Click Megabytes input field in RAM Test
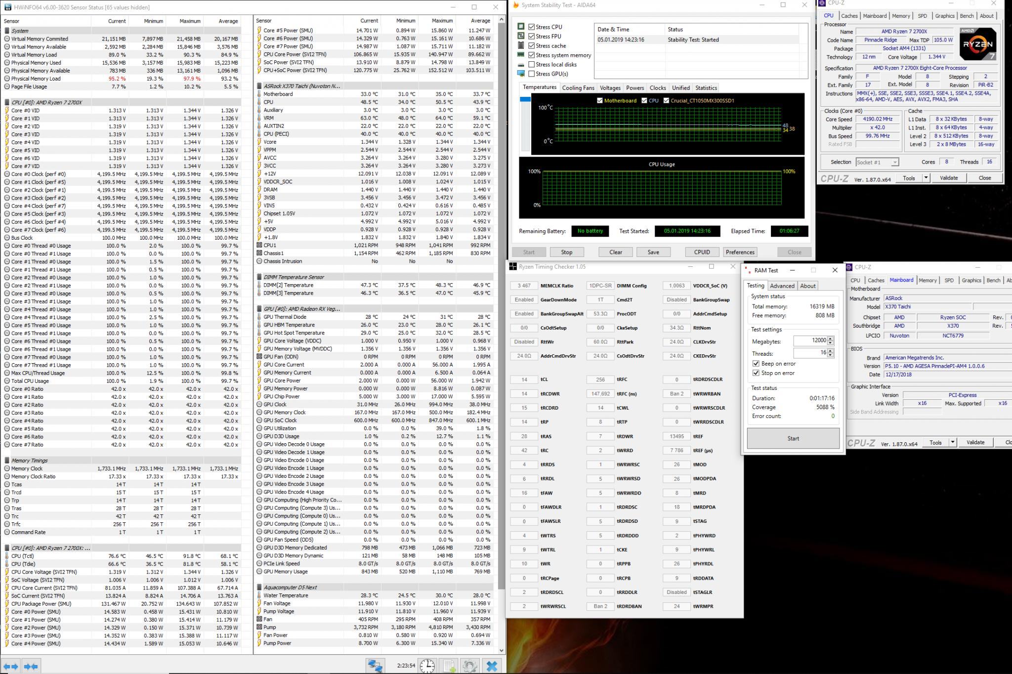The height and width of the screenshot is (674, 1012). (810, 340)
